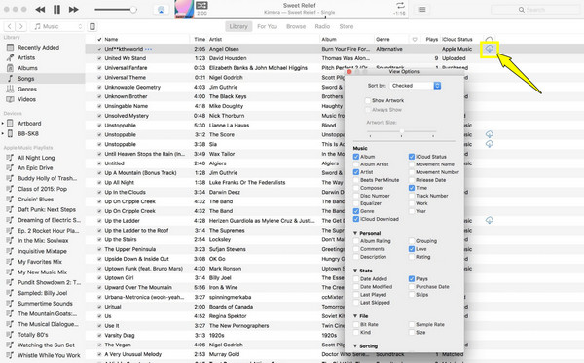Click the Search field
The width and height of the screenshot is (584, 363).
535,10
